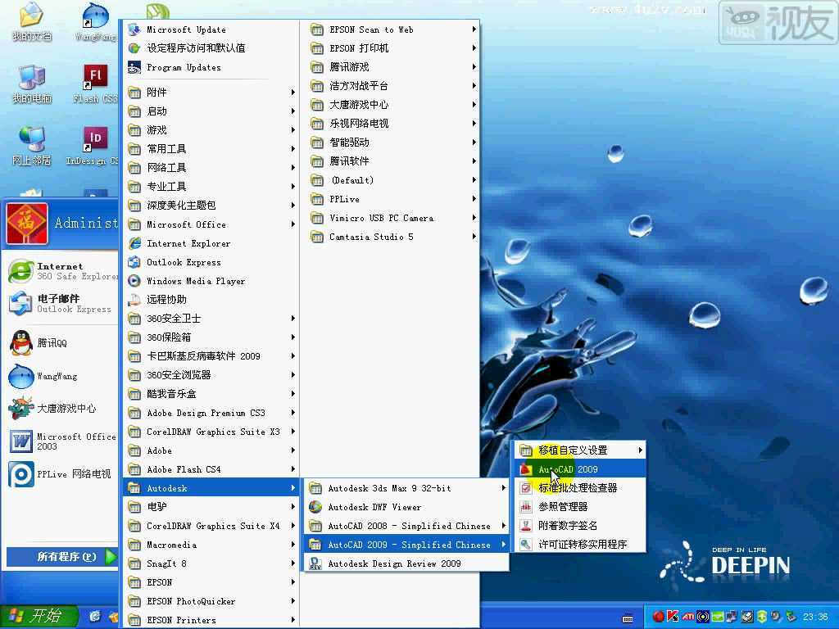Screen dimensions: 839x629
Task: Open EPSON Scan to Web folder
Action: [393, 29]
